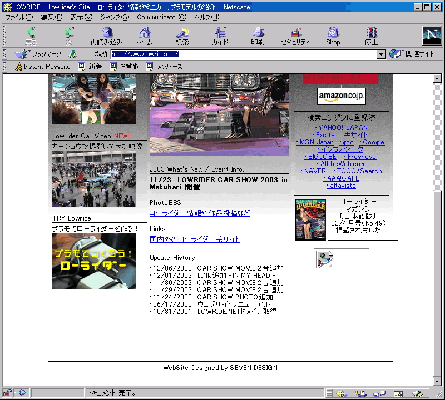Collapse the location toolbar grip
Screen dimensions: 445x400
4,54
